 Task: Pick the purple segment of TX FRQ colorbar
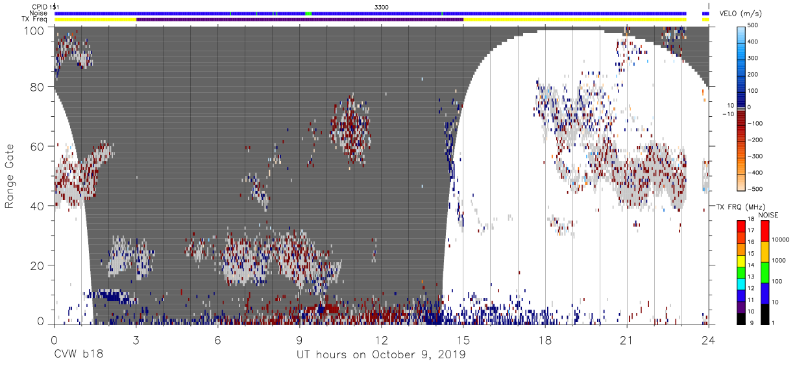(741, 306)
